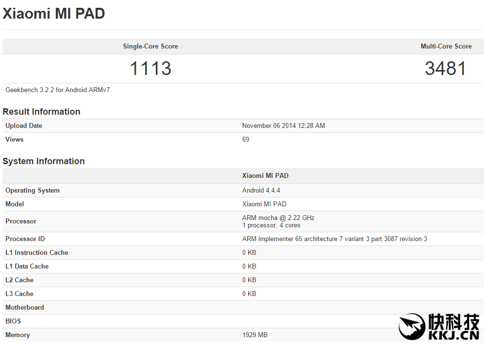Click the "System Information" section heading
Image resolution: width=484 pixels, height=345 pixels.
click(x=44, y=161)
